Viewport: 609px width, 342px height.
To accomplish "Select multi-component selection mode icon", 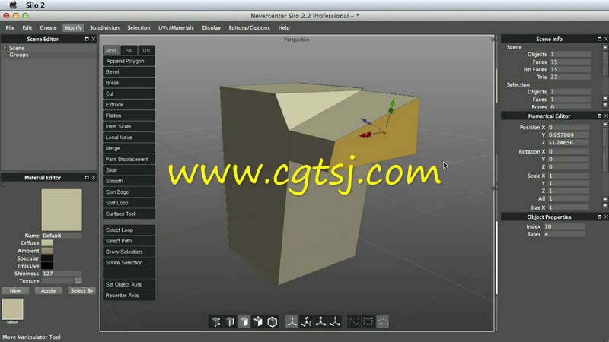I will point(258,321).
